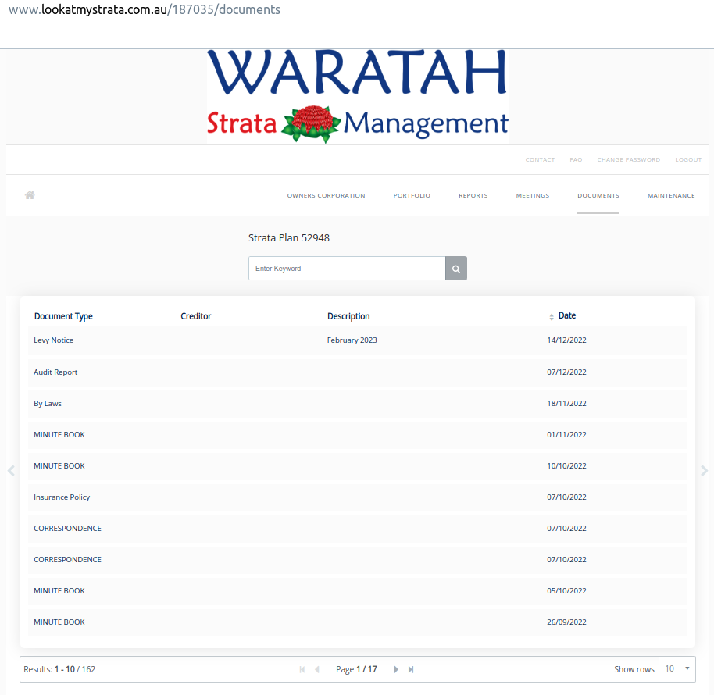Follow the Contact link
Viewport: 714px width, 695px height.
tap(540, 160)
